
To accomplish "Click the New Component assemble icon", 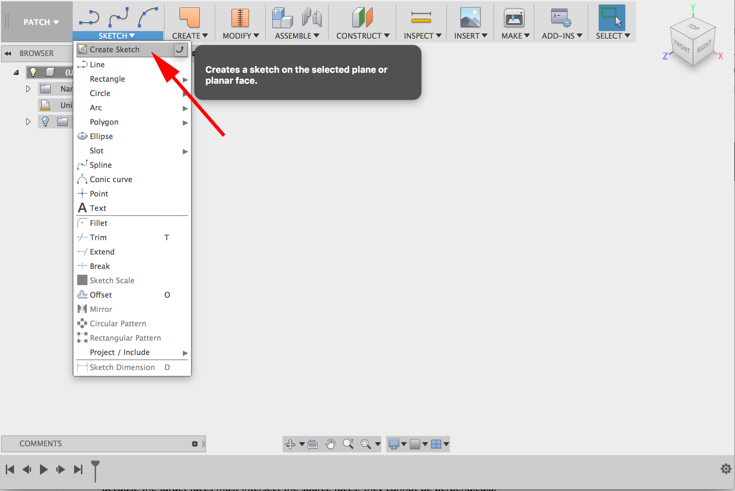I will [x=282, y=17].
